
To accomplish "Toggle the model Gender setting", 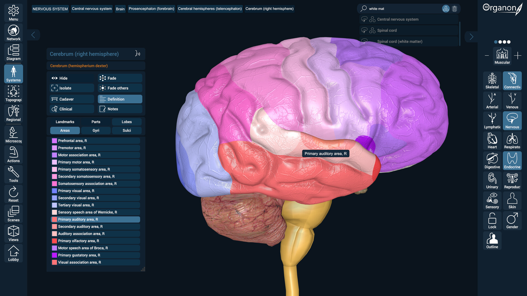I will (x=512, y=220).
